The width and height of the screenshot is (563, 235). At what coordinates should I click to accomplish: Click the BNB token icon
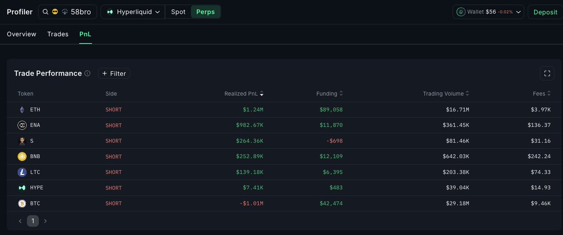point(22,157)
